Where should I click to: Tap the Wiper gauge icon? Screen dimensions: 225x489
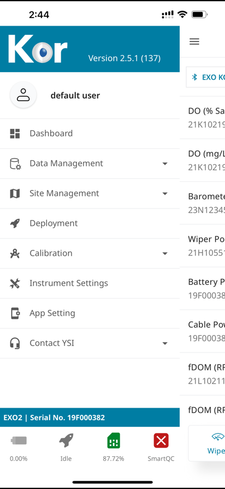[217, 437]
